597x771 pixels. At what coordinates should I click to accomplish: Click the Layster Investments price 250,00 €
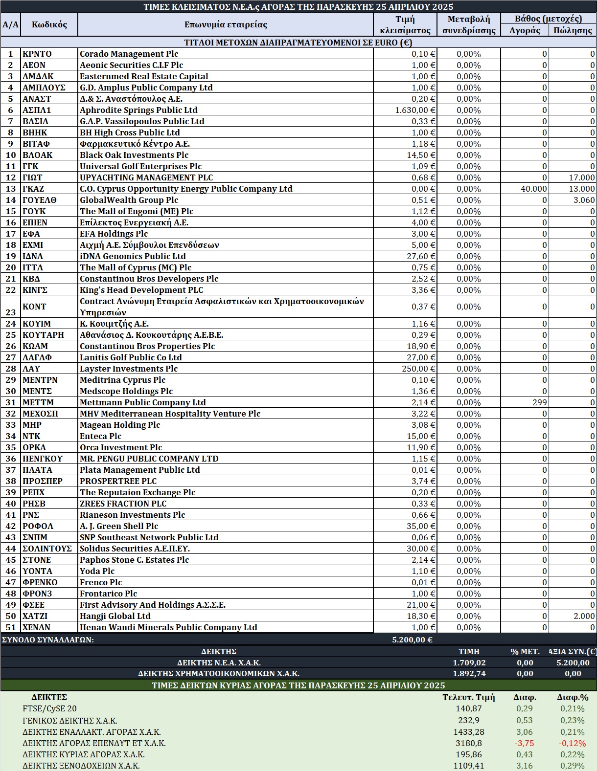[x=405, y=369]
